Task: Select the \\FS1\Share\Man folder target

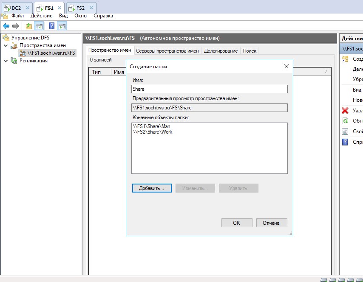Action: [x=151, y=126]
